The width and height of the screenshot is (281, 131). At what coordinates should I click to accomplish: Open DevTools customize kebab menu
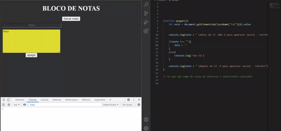(134, 100)
